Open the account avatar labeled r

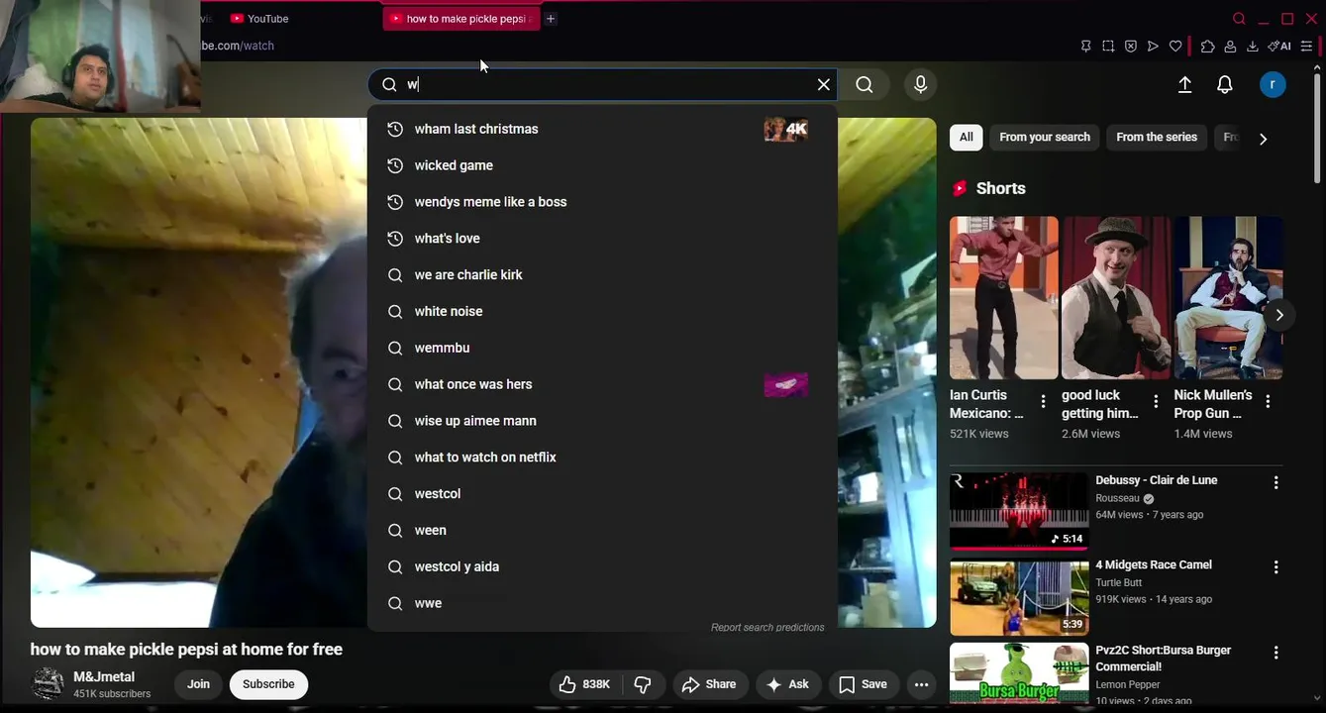[1273, 85]
